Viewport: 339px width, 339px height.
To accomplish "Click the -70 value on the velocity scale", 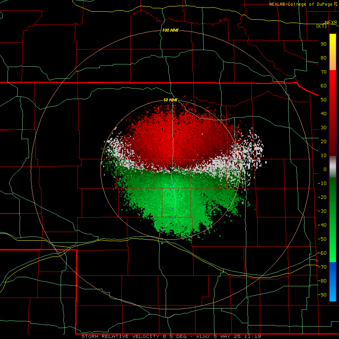I will (322, 267).
